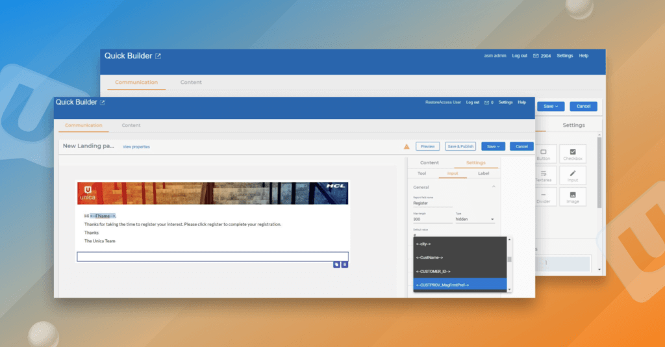Click the Save & Publish button

pos(460,146)
